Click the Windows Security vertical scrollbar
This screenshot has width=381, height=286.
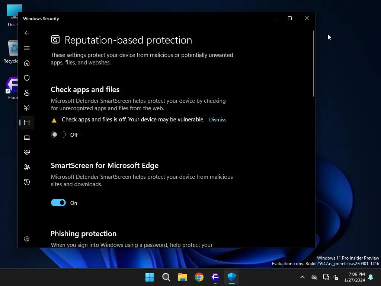pos(313,64)
